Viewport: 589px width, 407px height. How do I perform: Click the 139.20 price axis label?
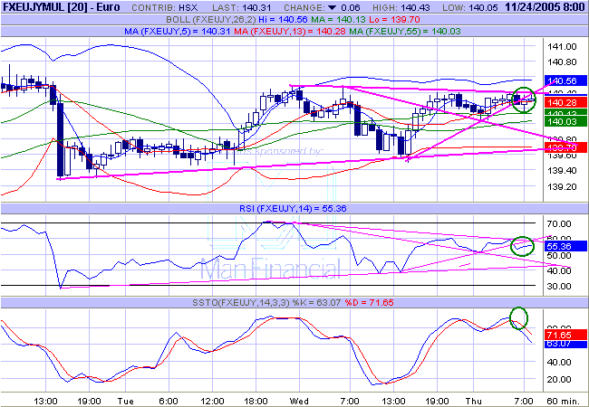click(562, 186)
